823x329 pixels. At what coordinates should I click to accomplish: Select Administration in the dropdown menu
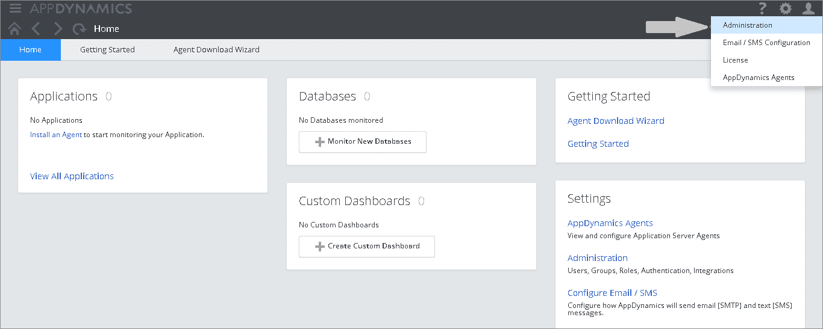(766, 25)
